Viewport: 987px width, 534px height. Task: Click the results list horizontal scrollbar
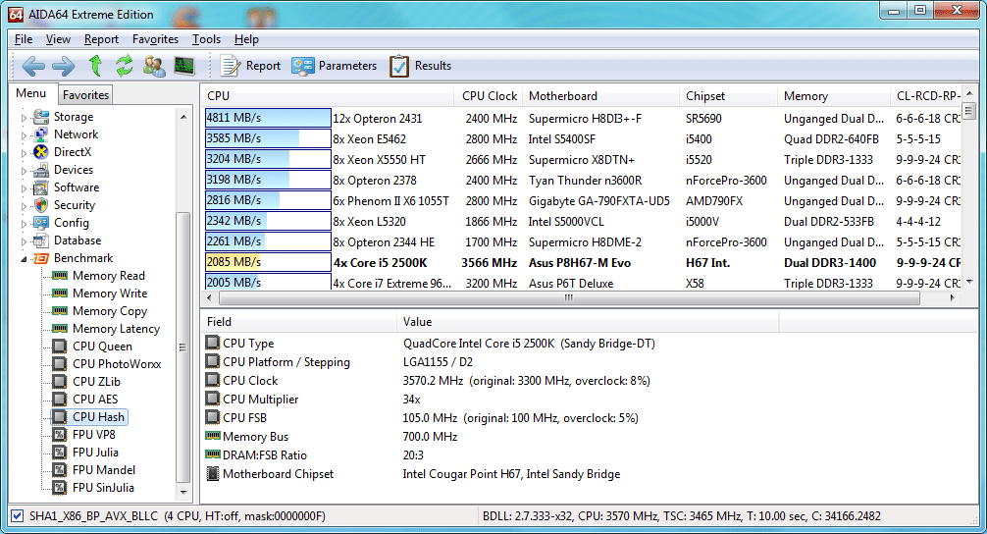pos(569,297)
